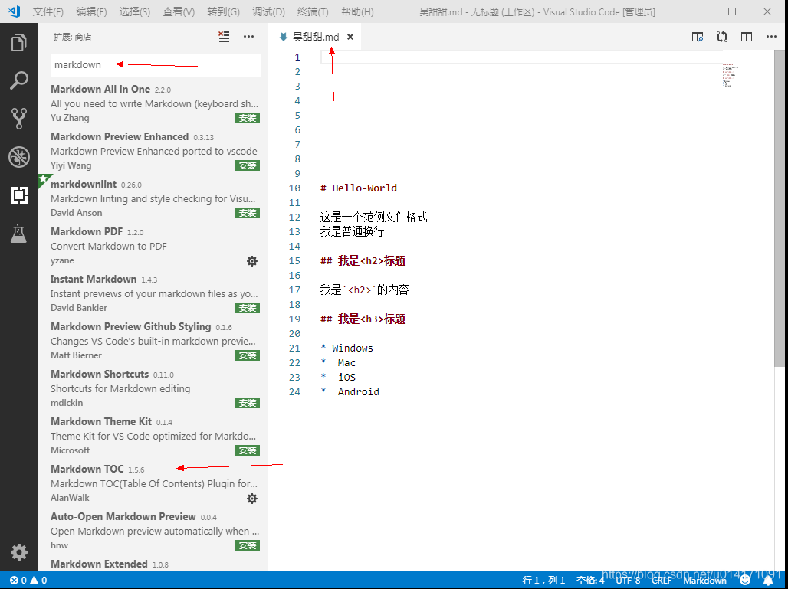
Task: Open Markdown PDF manage gear
Action: 252,260
